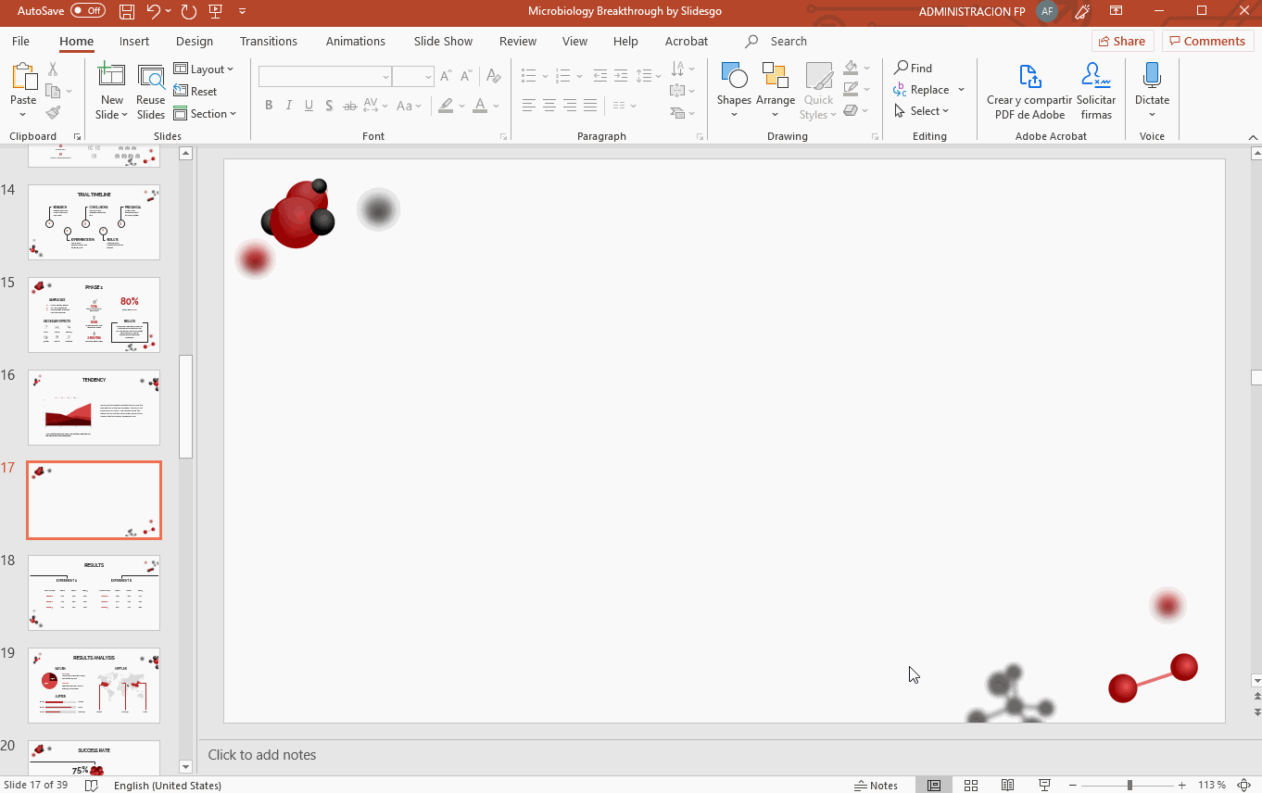Expand the Layout dropdown
This screenshot has height=793, width=1262.
(204, 69)
